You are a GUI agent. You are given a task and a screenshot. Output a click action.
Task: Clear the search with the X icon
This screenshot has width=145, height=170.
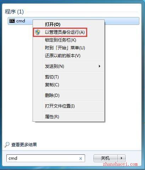click(80, 158)
